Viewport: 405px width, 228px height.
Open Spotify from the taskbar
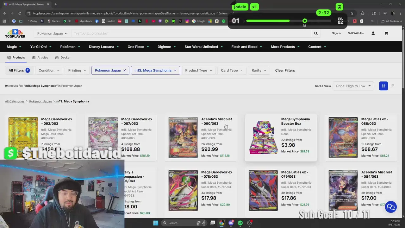pyautogui.click(x=240, y=223)
